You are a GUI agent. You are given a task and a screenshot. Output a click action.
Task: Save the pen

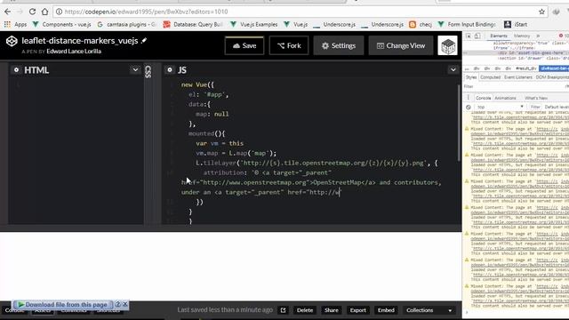tap(244, 45)
